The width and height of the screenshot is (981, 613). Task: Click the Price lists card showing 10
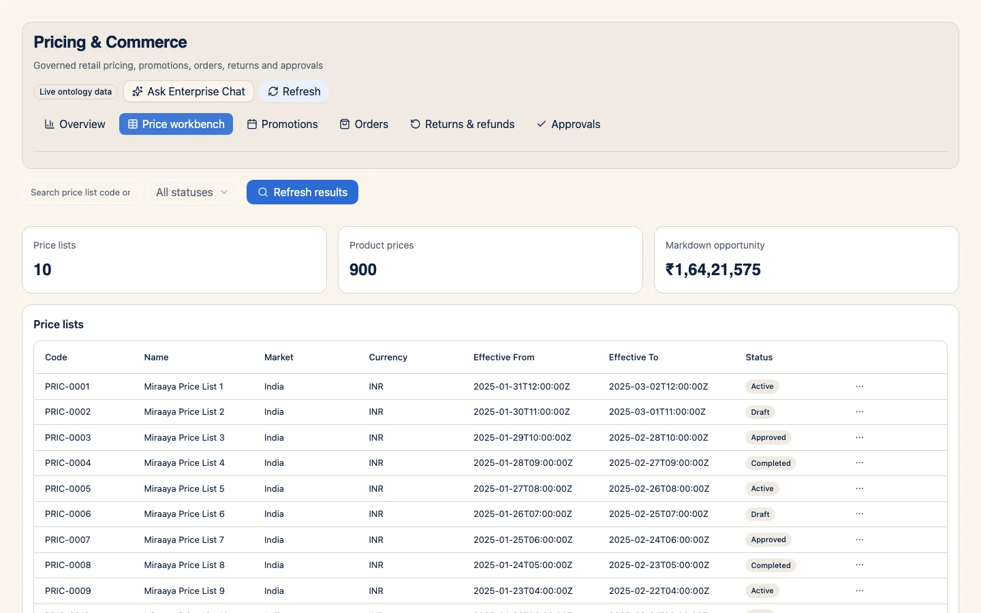coord(174,260)
